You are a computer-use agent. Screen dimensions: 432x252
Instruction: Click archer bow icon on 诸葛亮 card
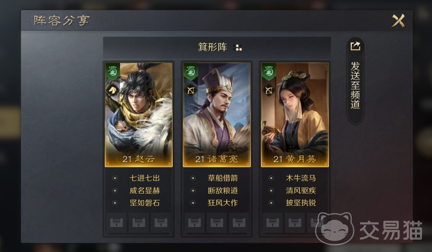click(x=191, y=90)
